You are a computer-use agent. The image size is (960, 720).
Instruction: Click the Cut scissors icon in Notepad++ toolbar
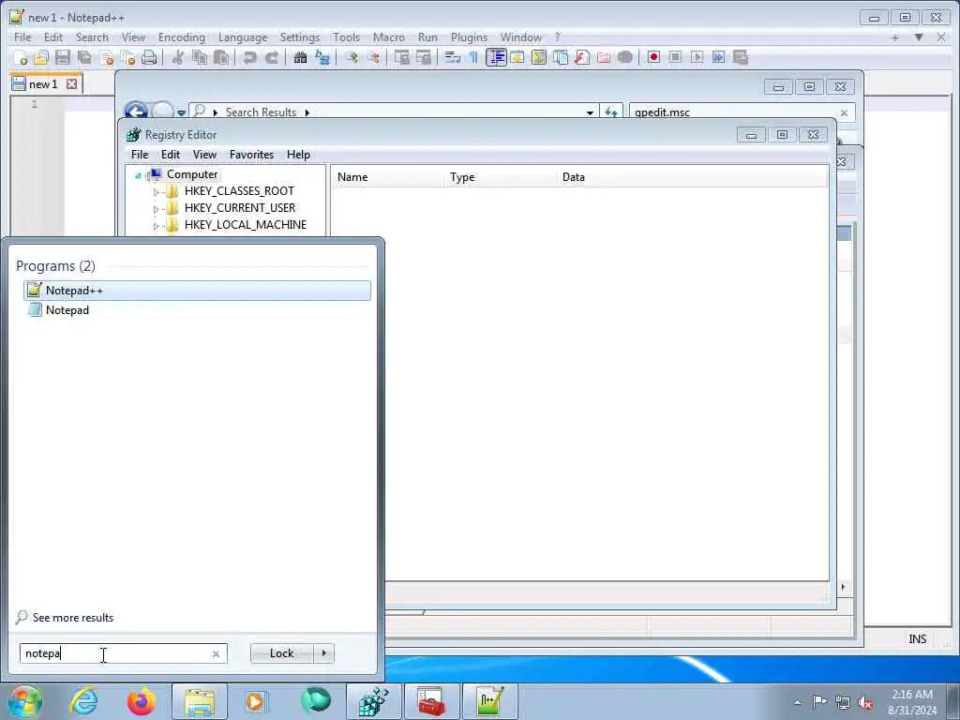(x=178, y=57)
